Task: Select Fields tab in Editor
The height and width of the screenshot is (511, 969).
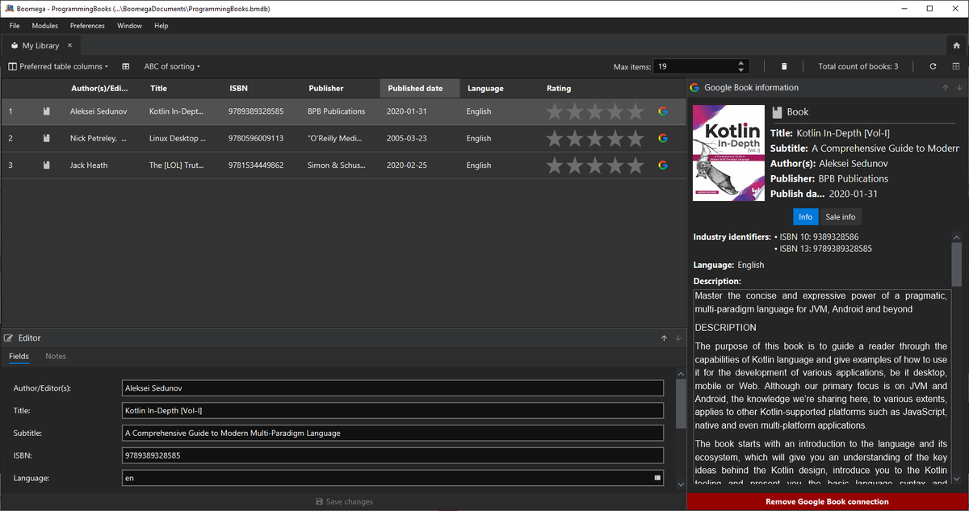Action: [x=19, y=356]
